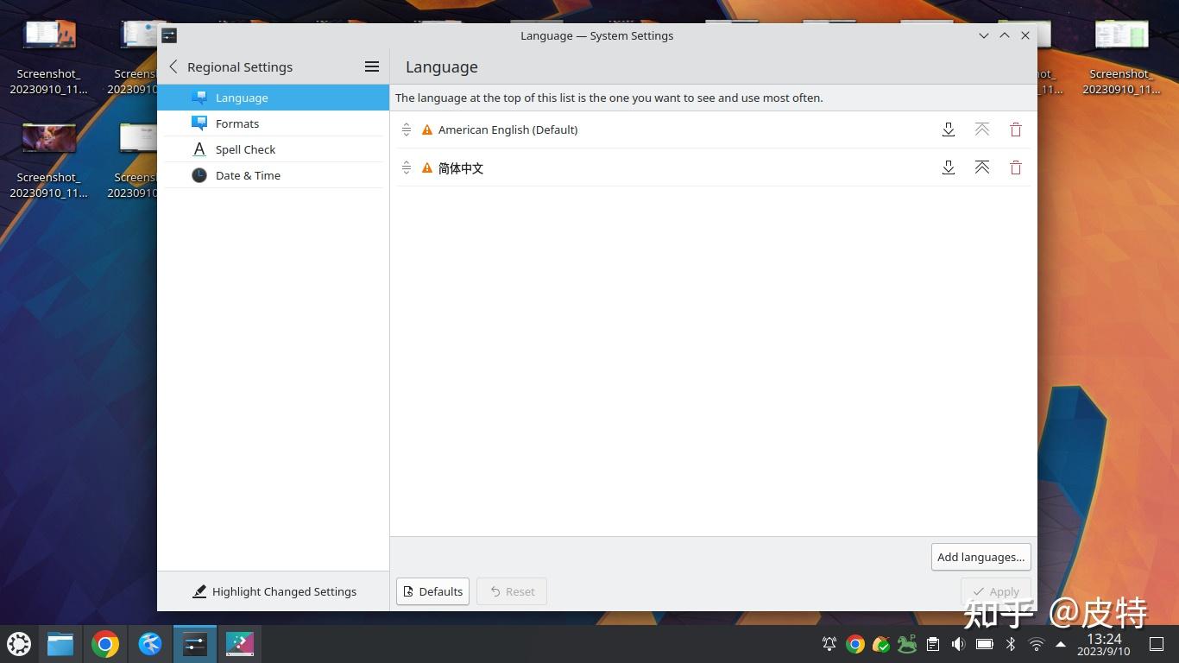Delete the 简体中文 language entry

point(1015,167)
